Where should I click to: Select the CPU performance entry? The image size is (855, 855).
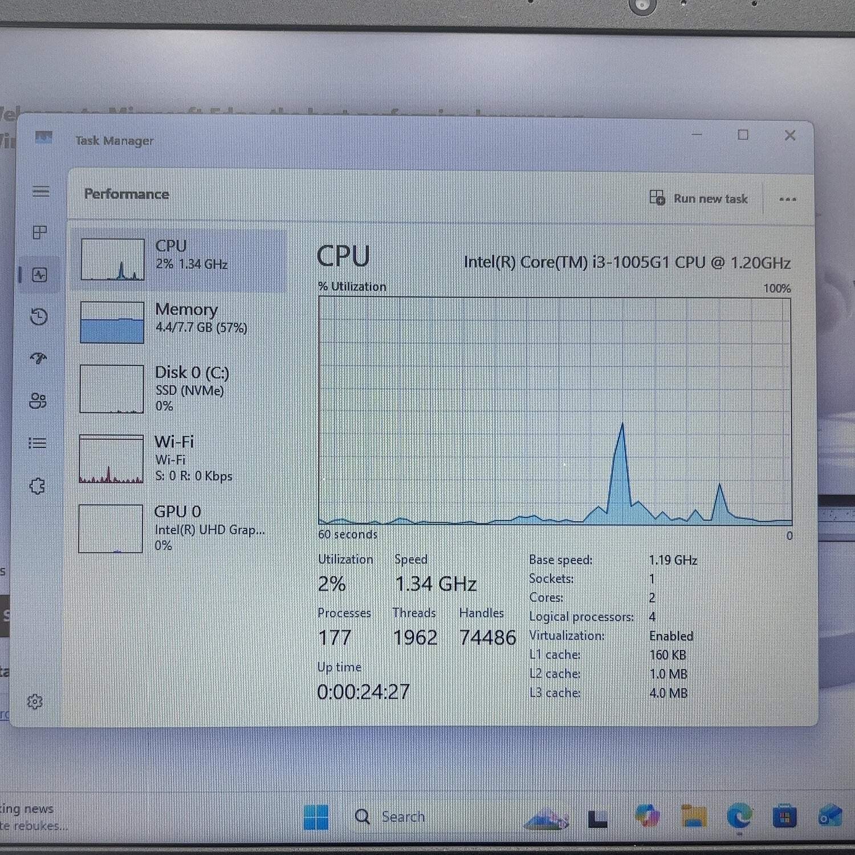[180, 260]
